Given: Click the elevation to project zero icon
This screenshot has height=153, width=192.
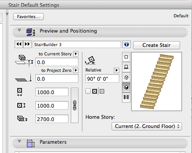Looking at the screenshot, I should (23, 78).
